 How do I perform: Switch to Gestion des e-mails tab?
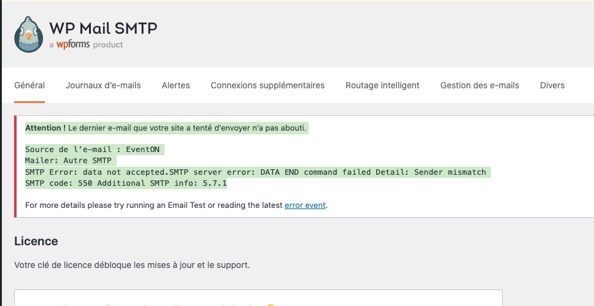coord(480,85)
